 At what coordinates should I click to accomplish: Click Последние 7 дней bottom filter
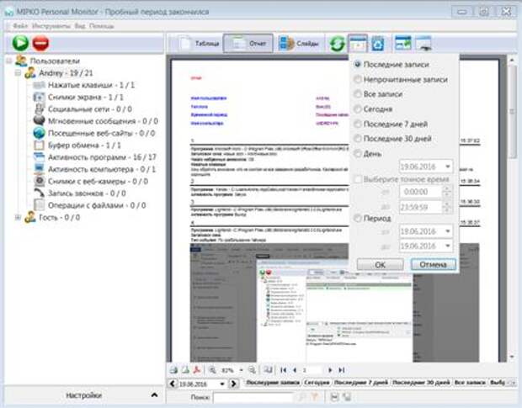[361, 383]
